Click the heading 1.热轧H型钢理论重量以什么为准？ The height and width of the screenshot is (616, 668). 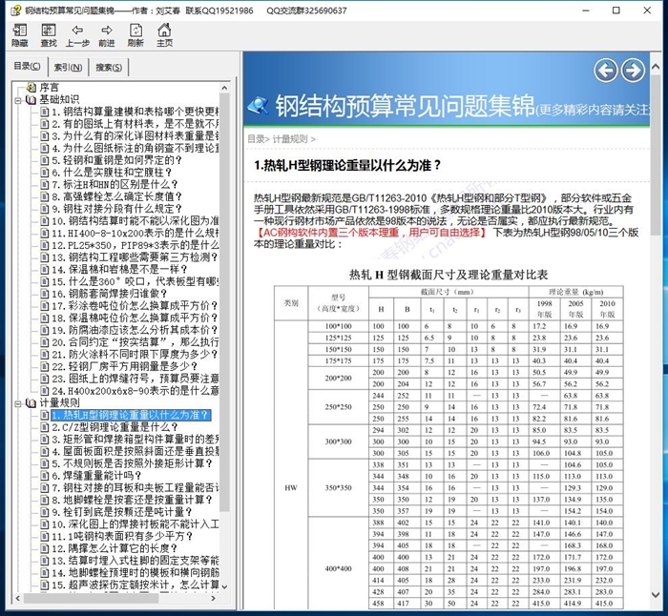pyautogui.click(x=347, y=166)
